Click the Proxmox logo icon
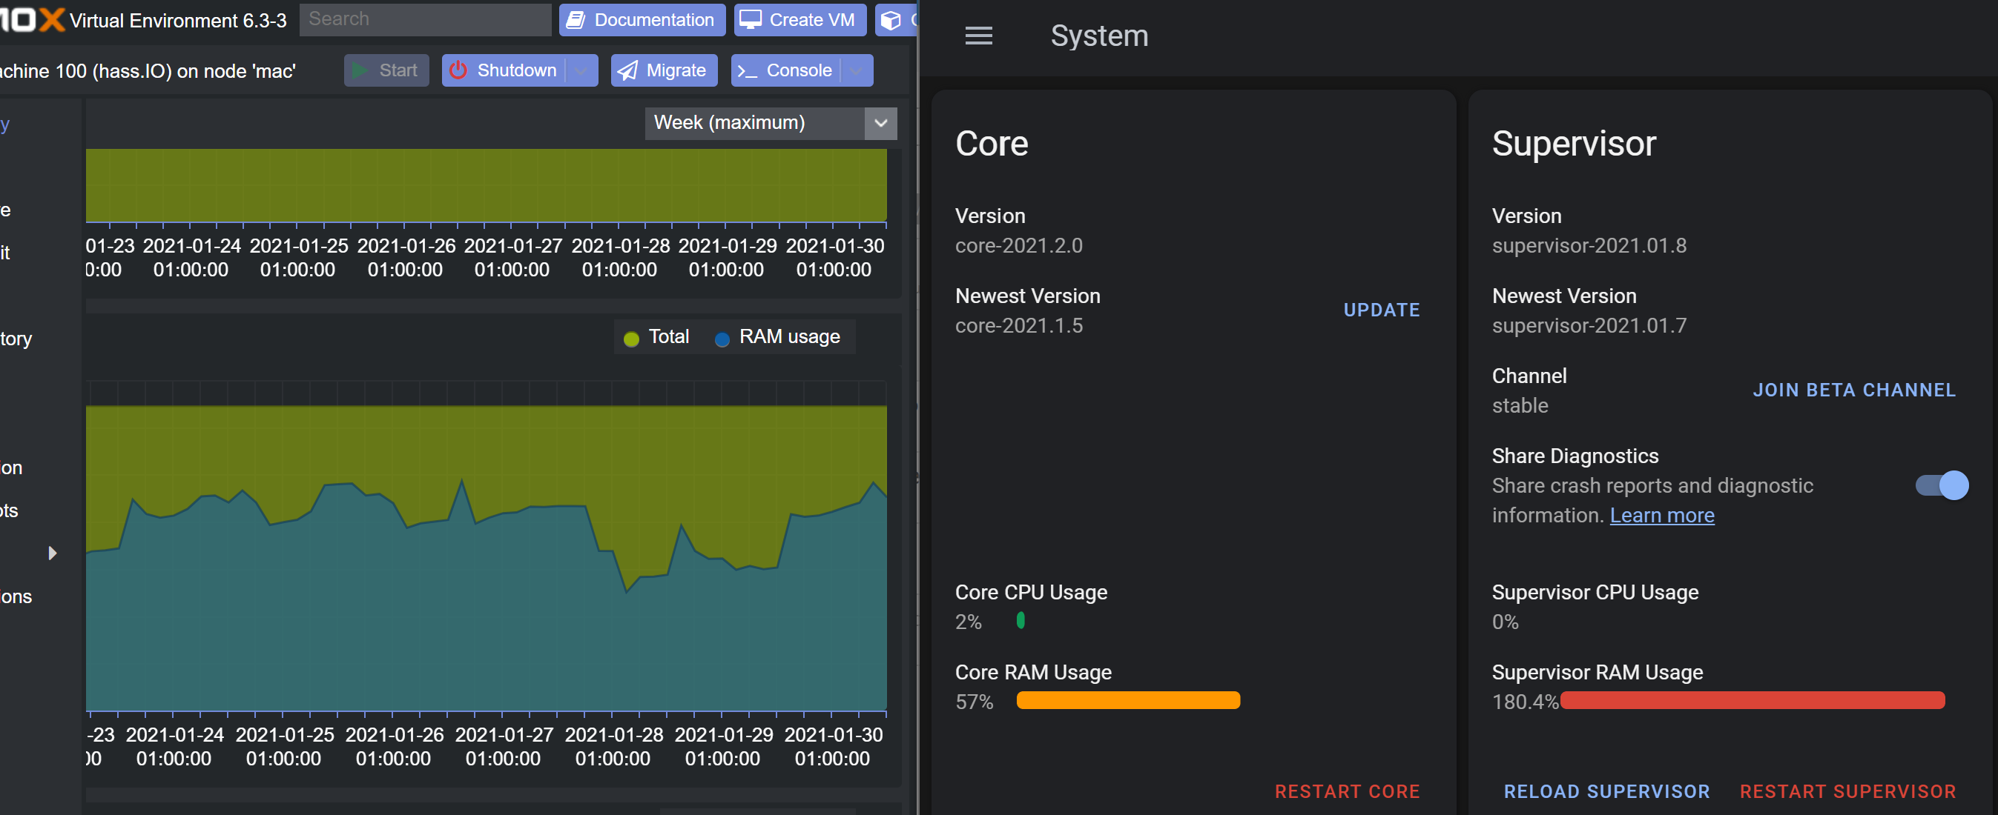 click(31, 19)
